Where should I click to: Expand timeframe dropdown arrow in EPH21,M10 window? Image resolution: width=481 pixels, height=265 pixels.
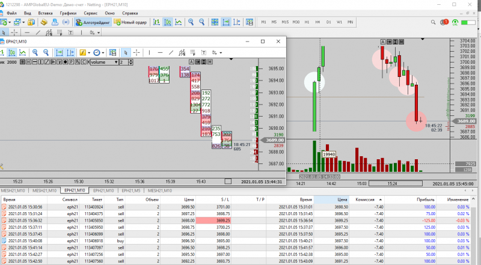tap(103, 52)
